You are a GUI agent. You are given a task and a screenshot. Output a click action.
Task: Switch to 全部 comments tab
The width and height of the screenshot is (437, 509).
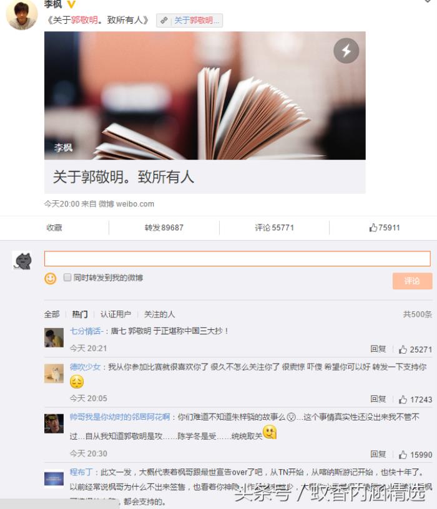point(52,314)
